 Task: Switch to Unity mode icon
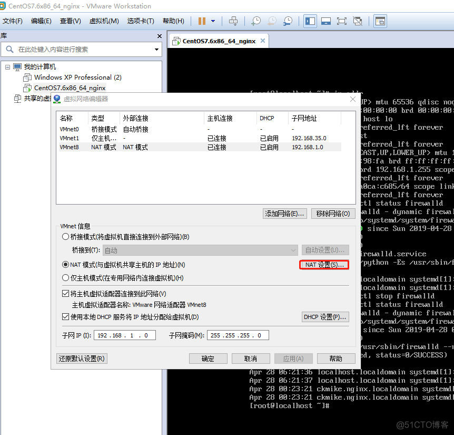(358, 21)
